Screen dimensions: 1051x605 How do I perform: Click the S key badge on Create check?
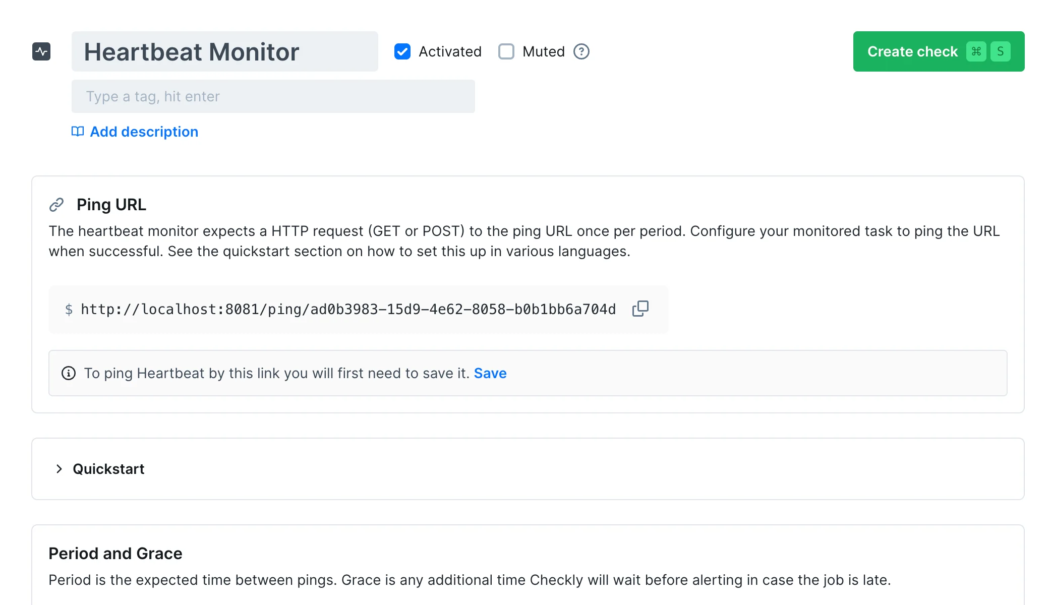click(x=1001, y=51)
